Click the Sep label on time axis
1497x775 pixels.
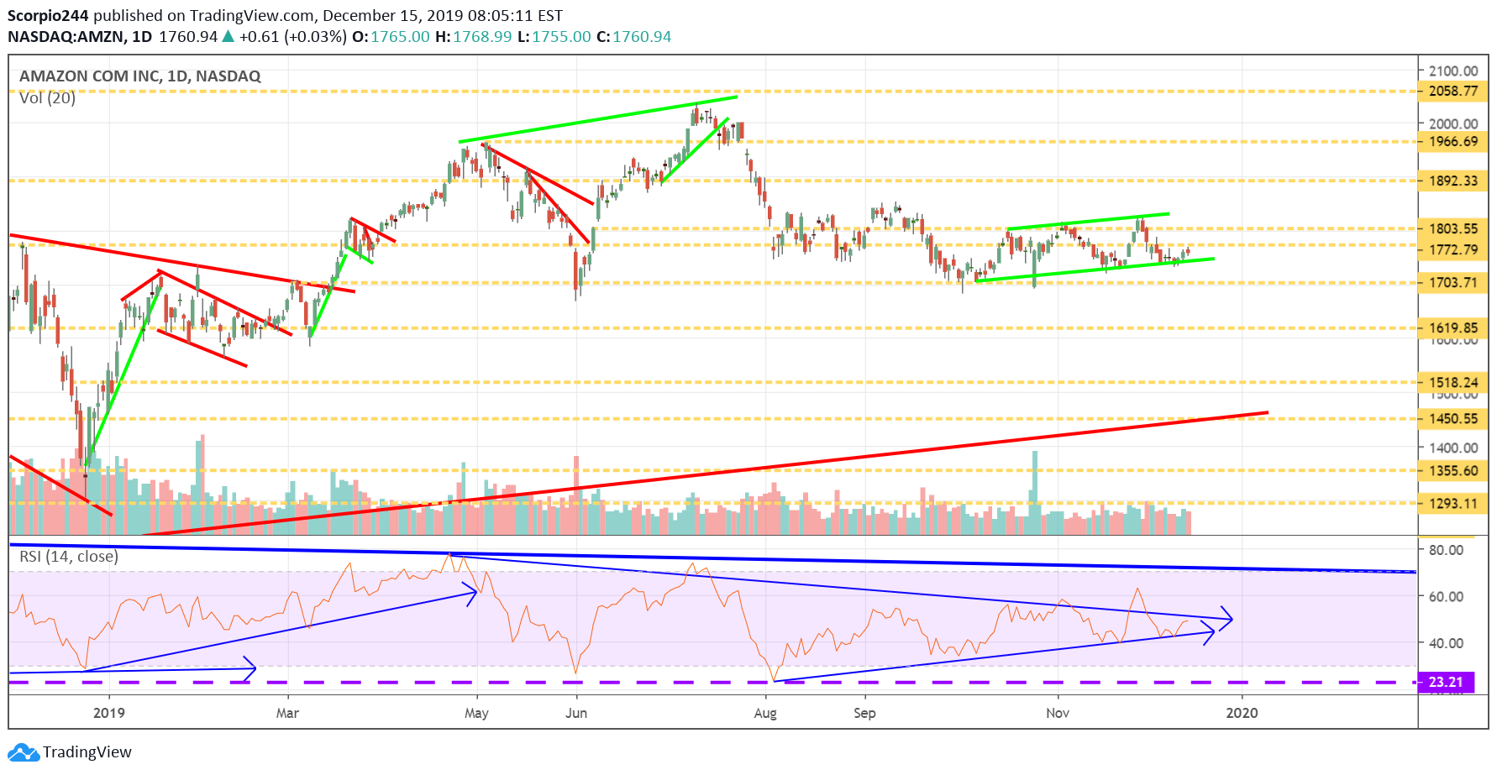click(x=864, y=713)
